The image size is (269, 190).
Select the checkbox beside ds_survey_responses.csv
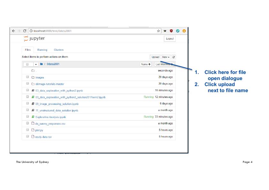[27, 123]
